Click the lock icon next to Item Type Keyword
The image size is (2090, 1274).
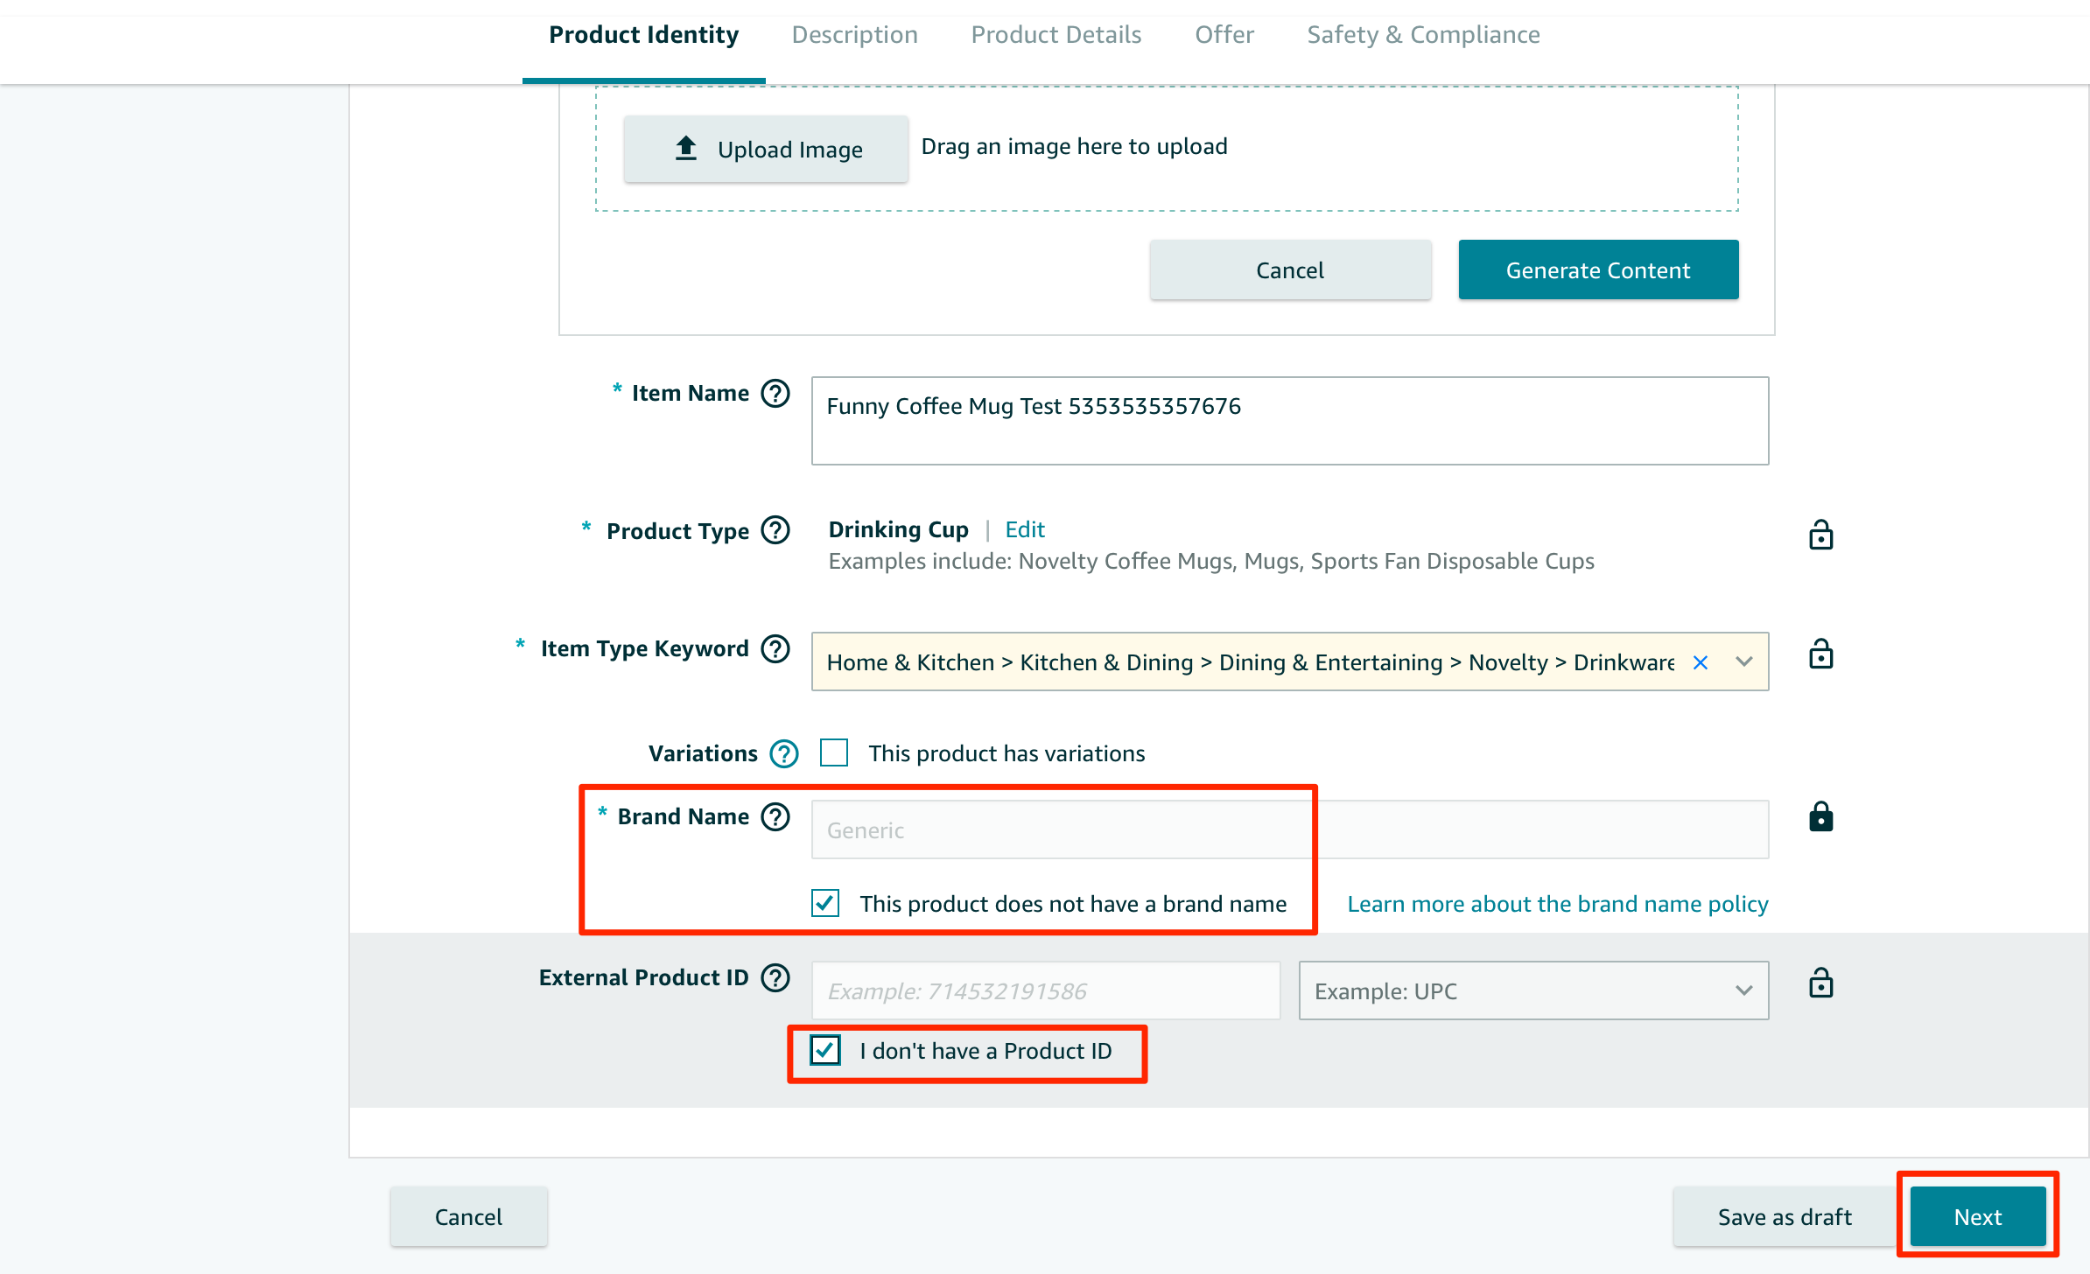coord(1821,654)
